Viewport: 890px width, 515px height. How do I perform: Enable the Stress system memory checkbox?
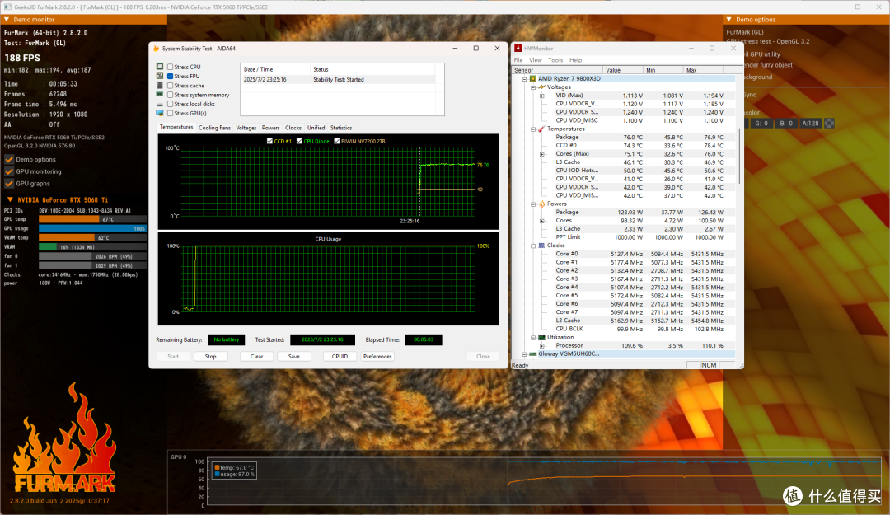pyautogui.click(x=171, y=94)
